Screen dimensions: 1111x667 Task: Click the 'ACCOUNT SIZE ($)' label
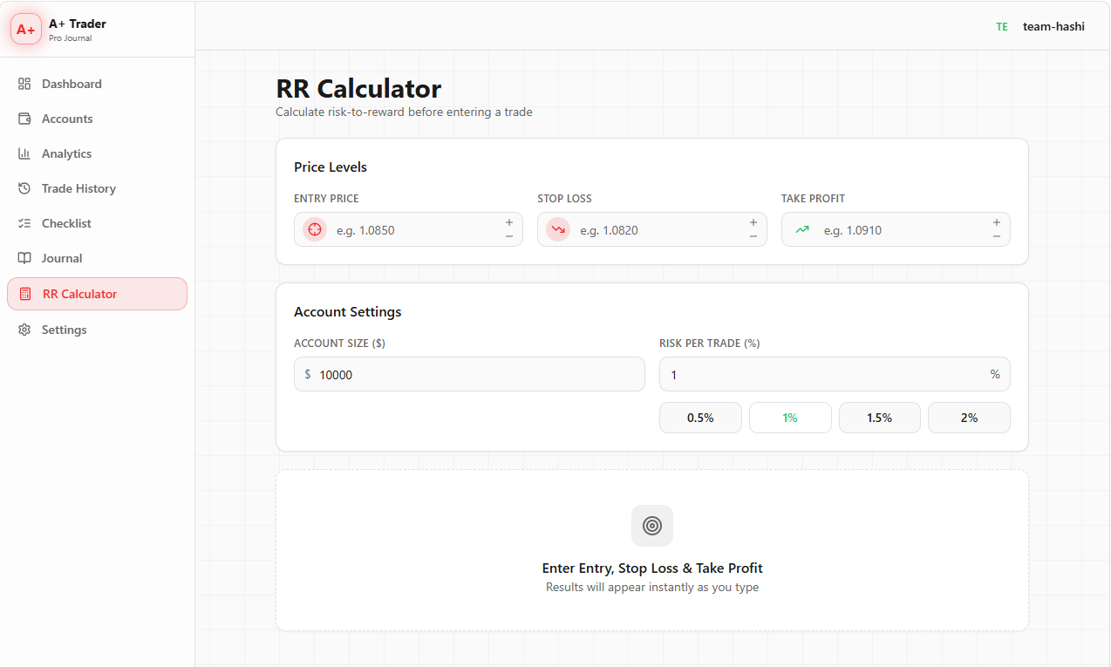tap(339, 344)
